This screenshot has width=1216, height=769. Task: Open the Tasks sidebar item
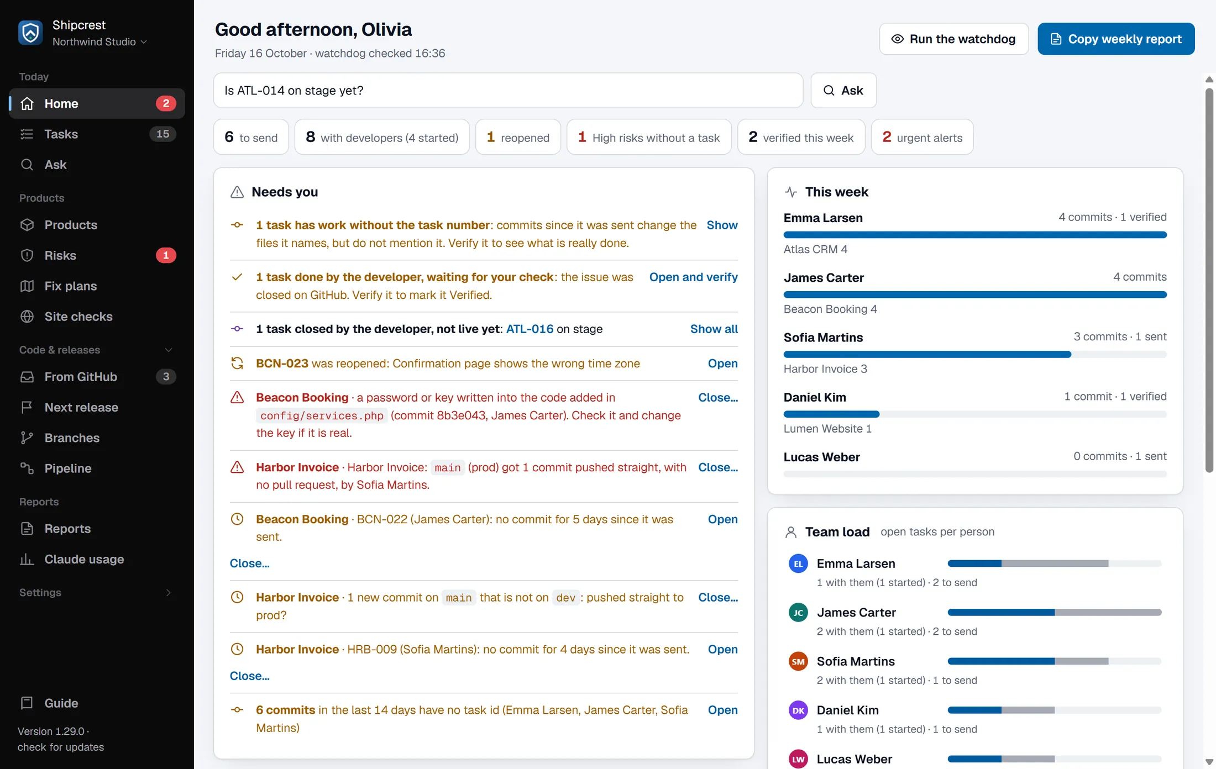pos(97,134)
